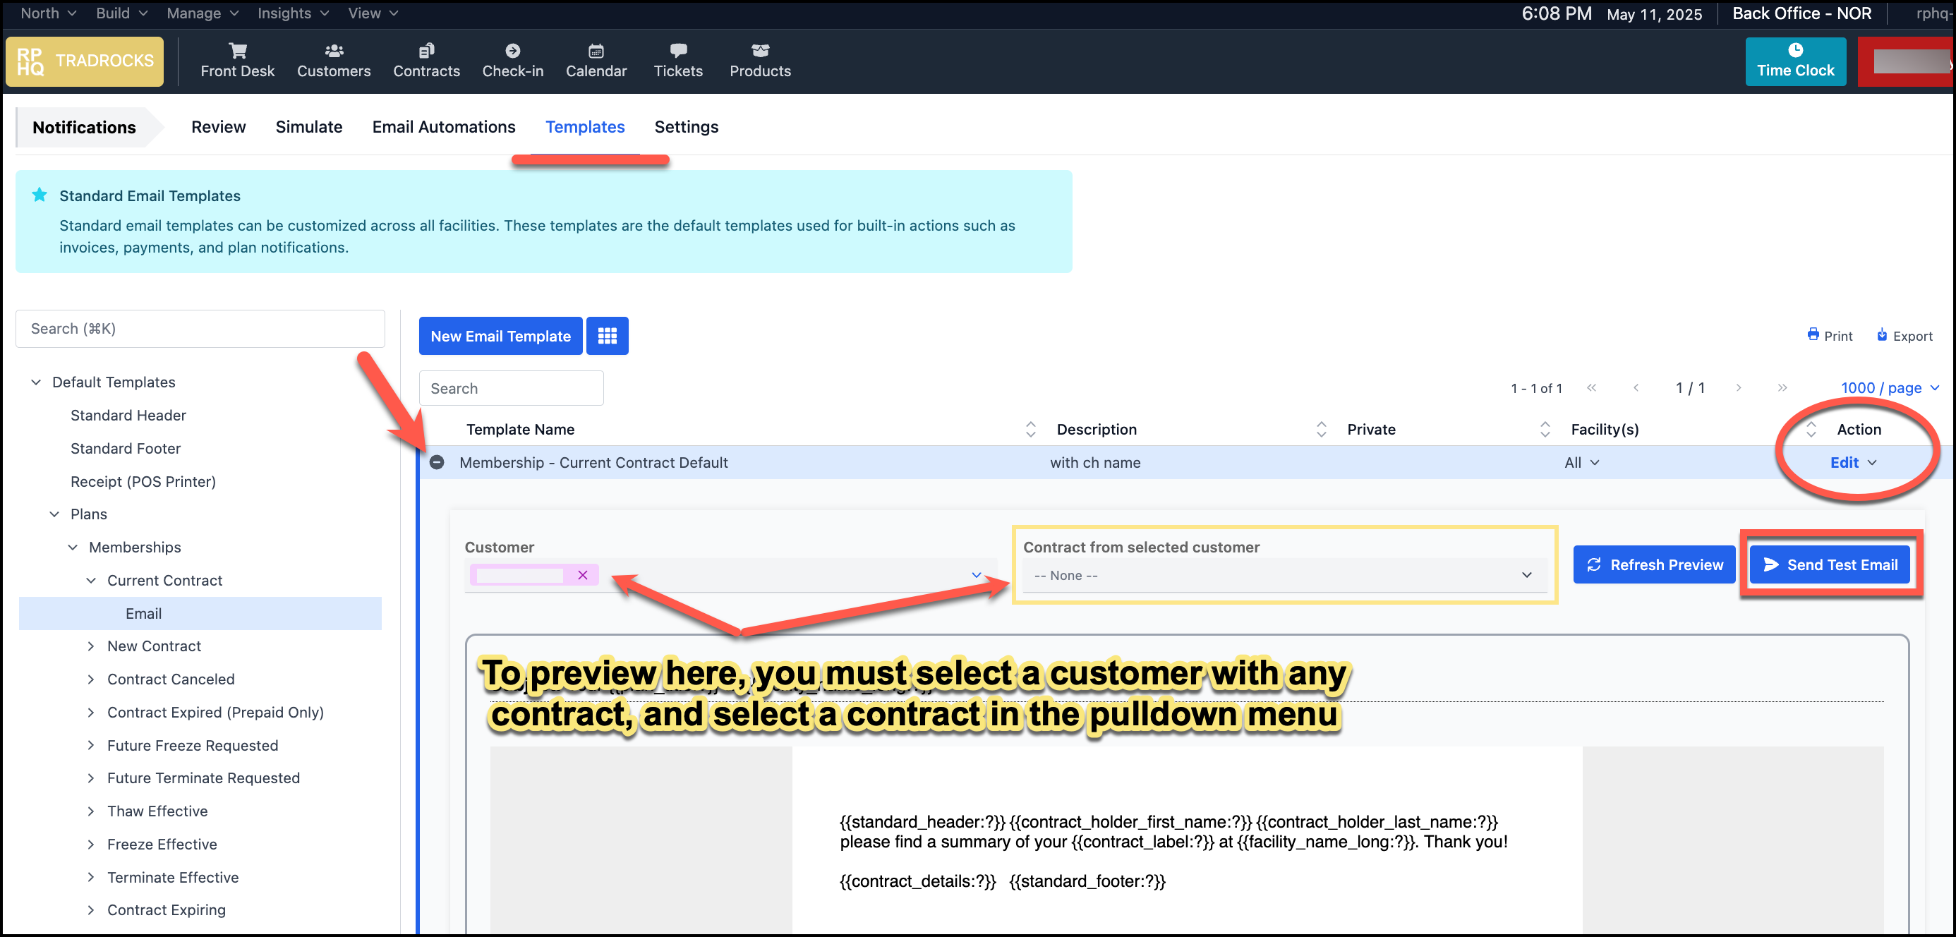Expand the Contract Canceled tree node
Image resolution: width=1956 pixels, height=937 pixels.
coord(91,679)
